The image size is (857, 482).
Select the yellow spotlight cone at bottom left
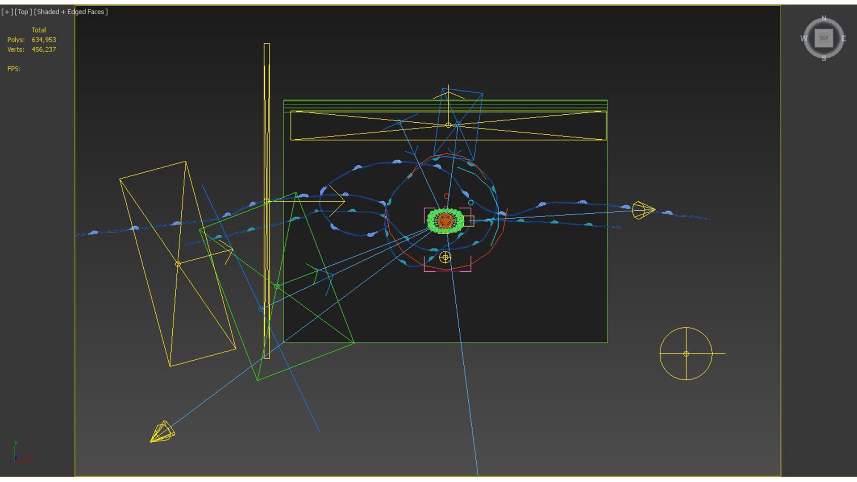click(x=162, y=432)
